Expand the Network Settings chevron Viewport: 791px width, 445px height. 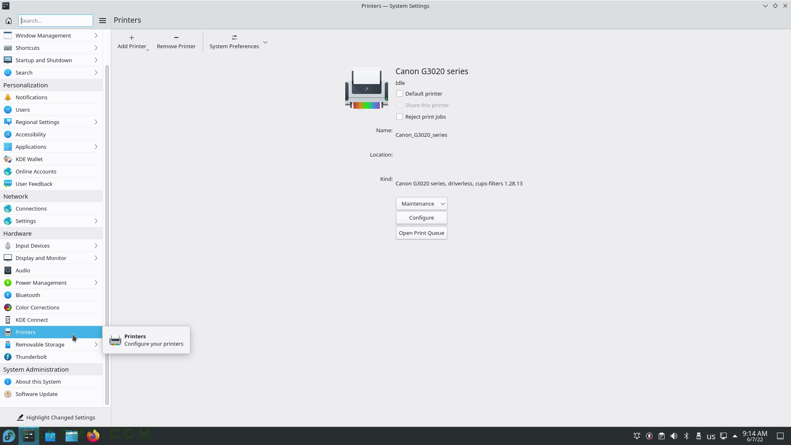[96, 221]
